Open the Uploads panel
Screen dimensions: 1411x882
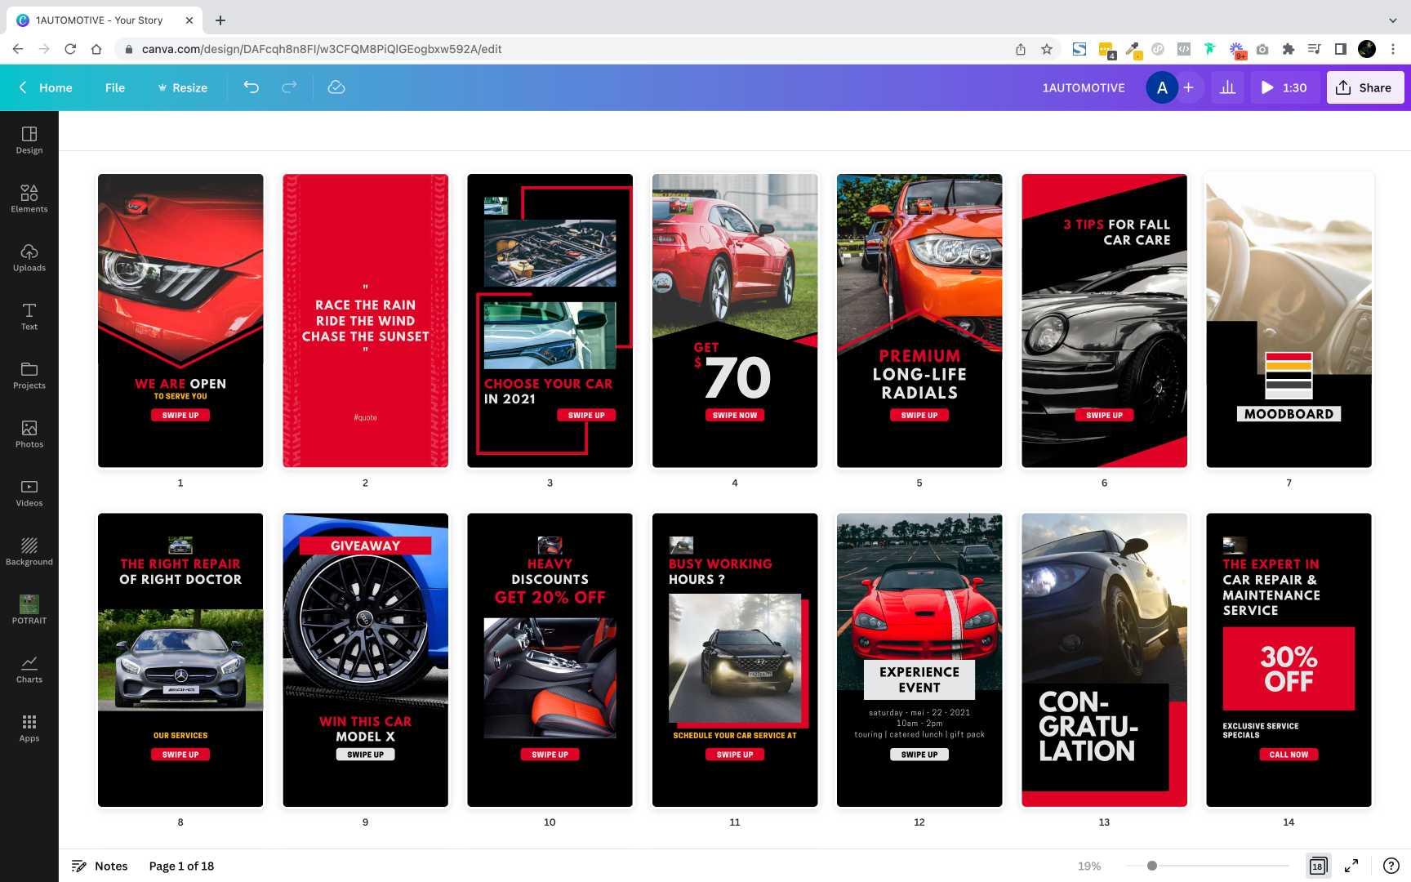pos(29,257)
